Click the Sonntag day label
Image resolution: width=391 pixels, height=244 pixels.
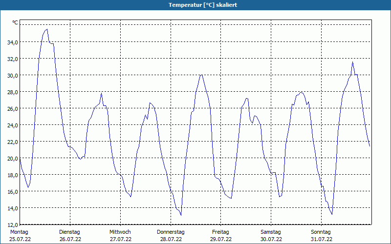coord(321,232)
